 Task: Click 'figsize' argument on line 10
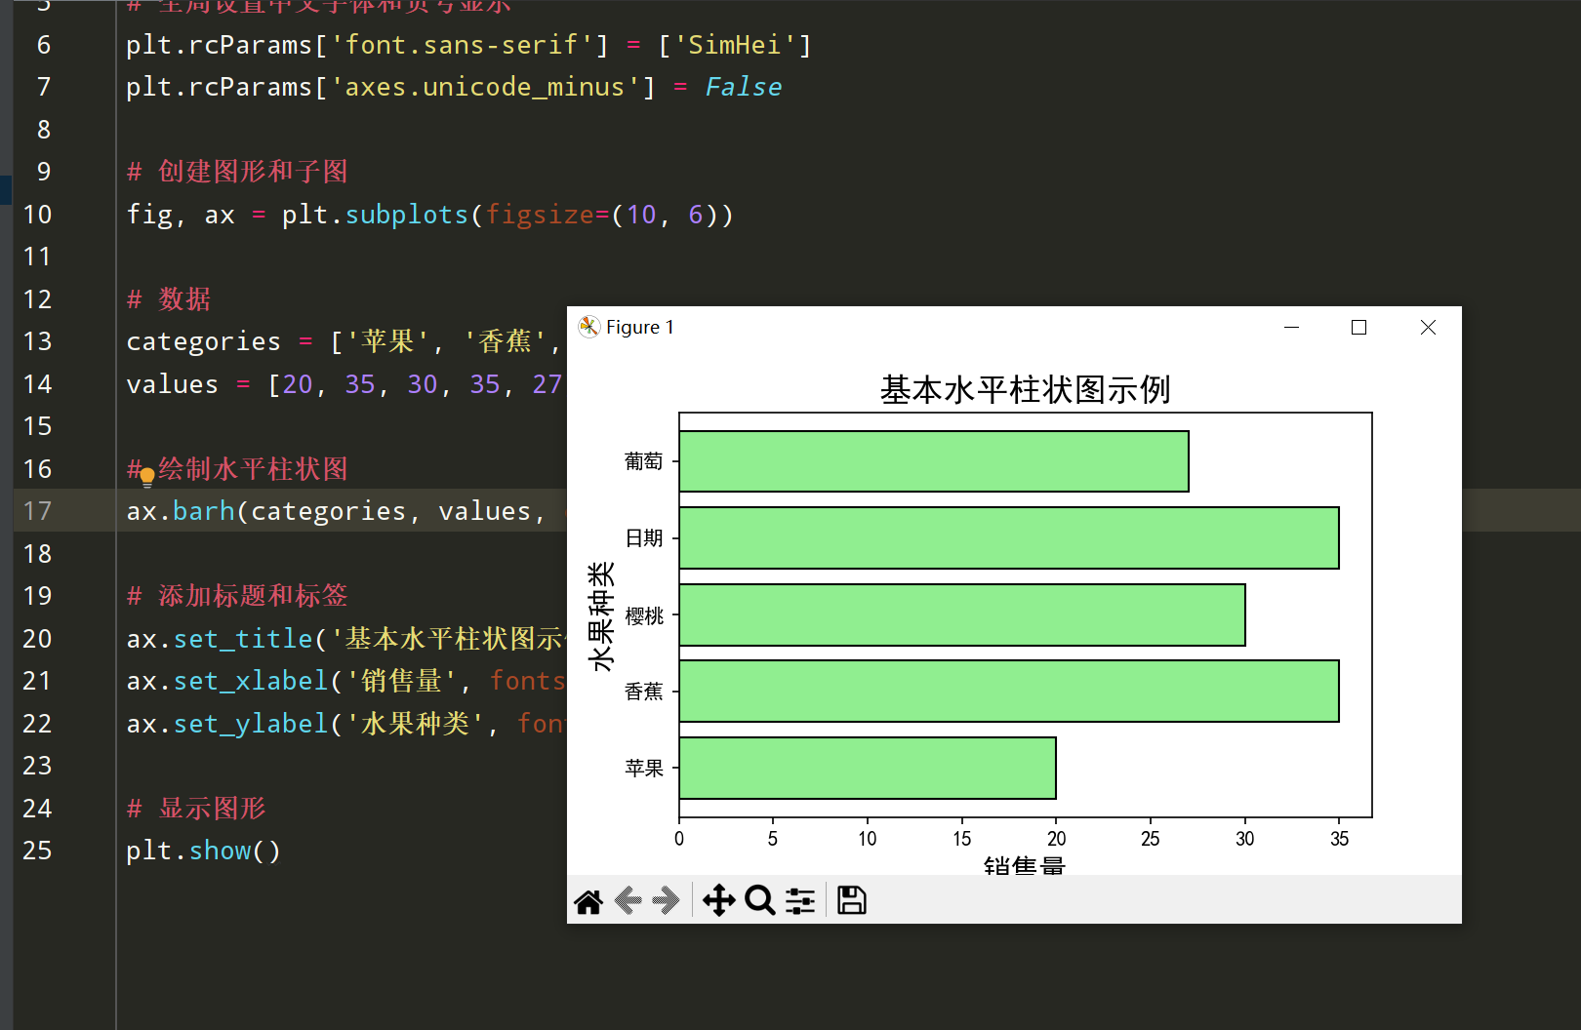coord(540,215)
